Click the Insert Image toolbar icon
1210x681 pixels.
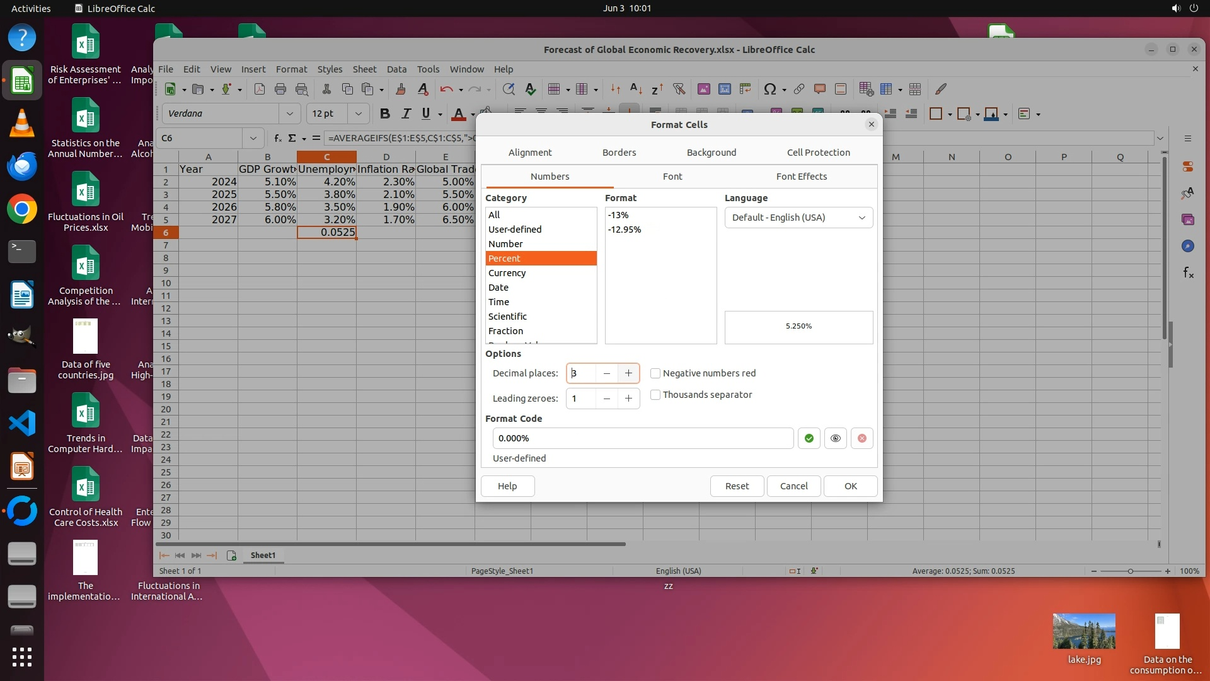[703, 90]
